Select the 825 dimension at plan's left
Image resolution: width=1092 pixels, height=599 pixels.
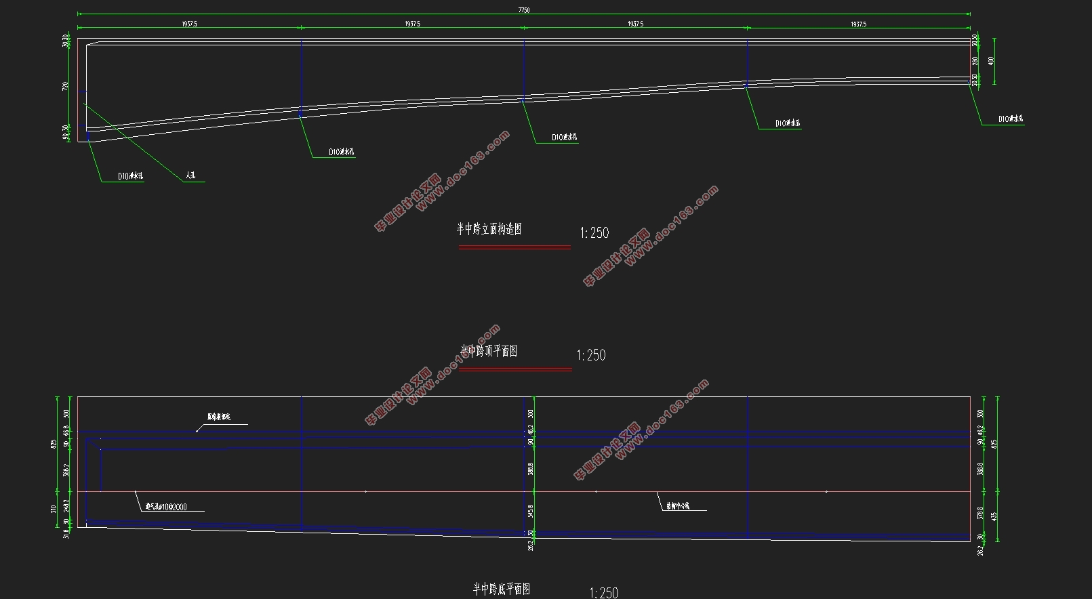tap(54, 444)
